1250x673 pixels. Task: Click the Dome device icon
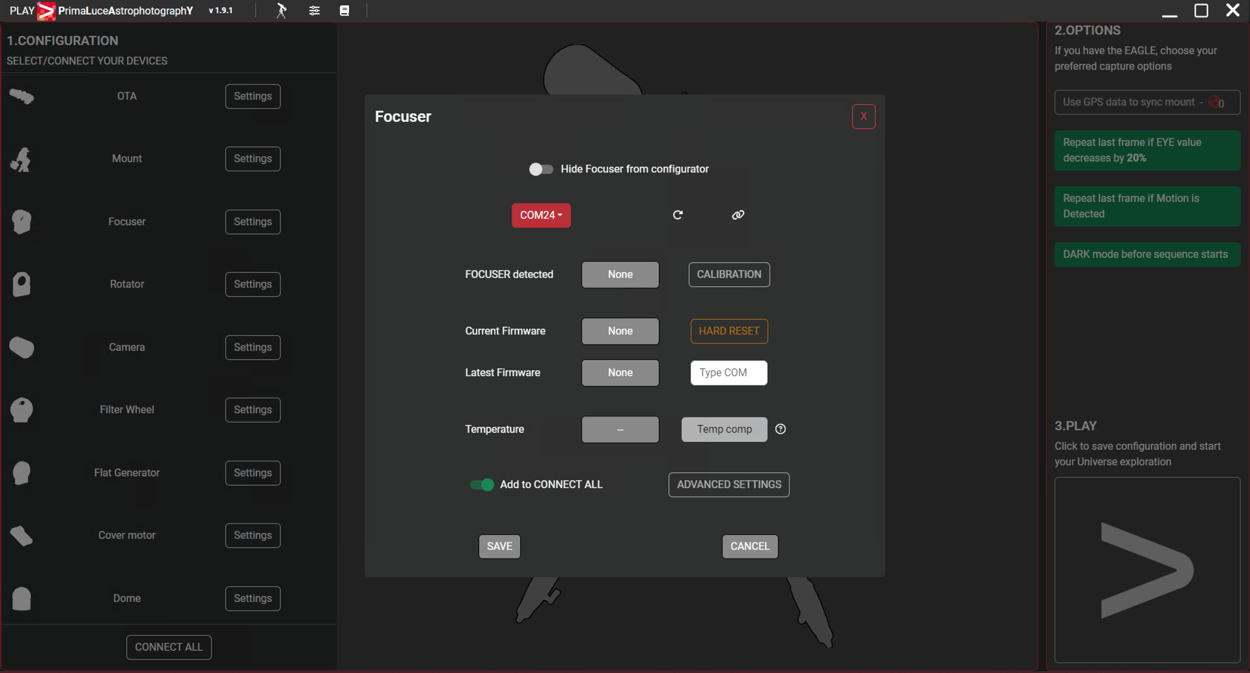21,599
